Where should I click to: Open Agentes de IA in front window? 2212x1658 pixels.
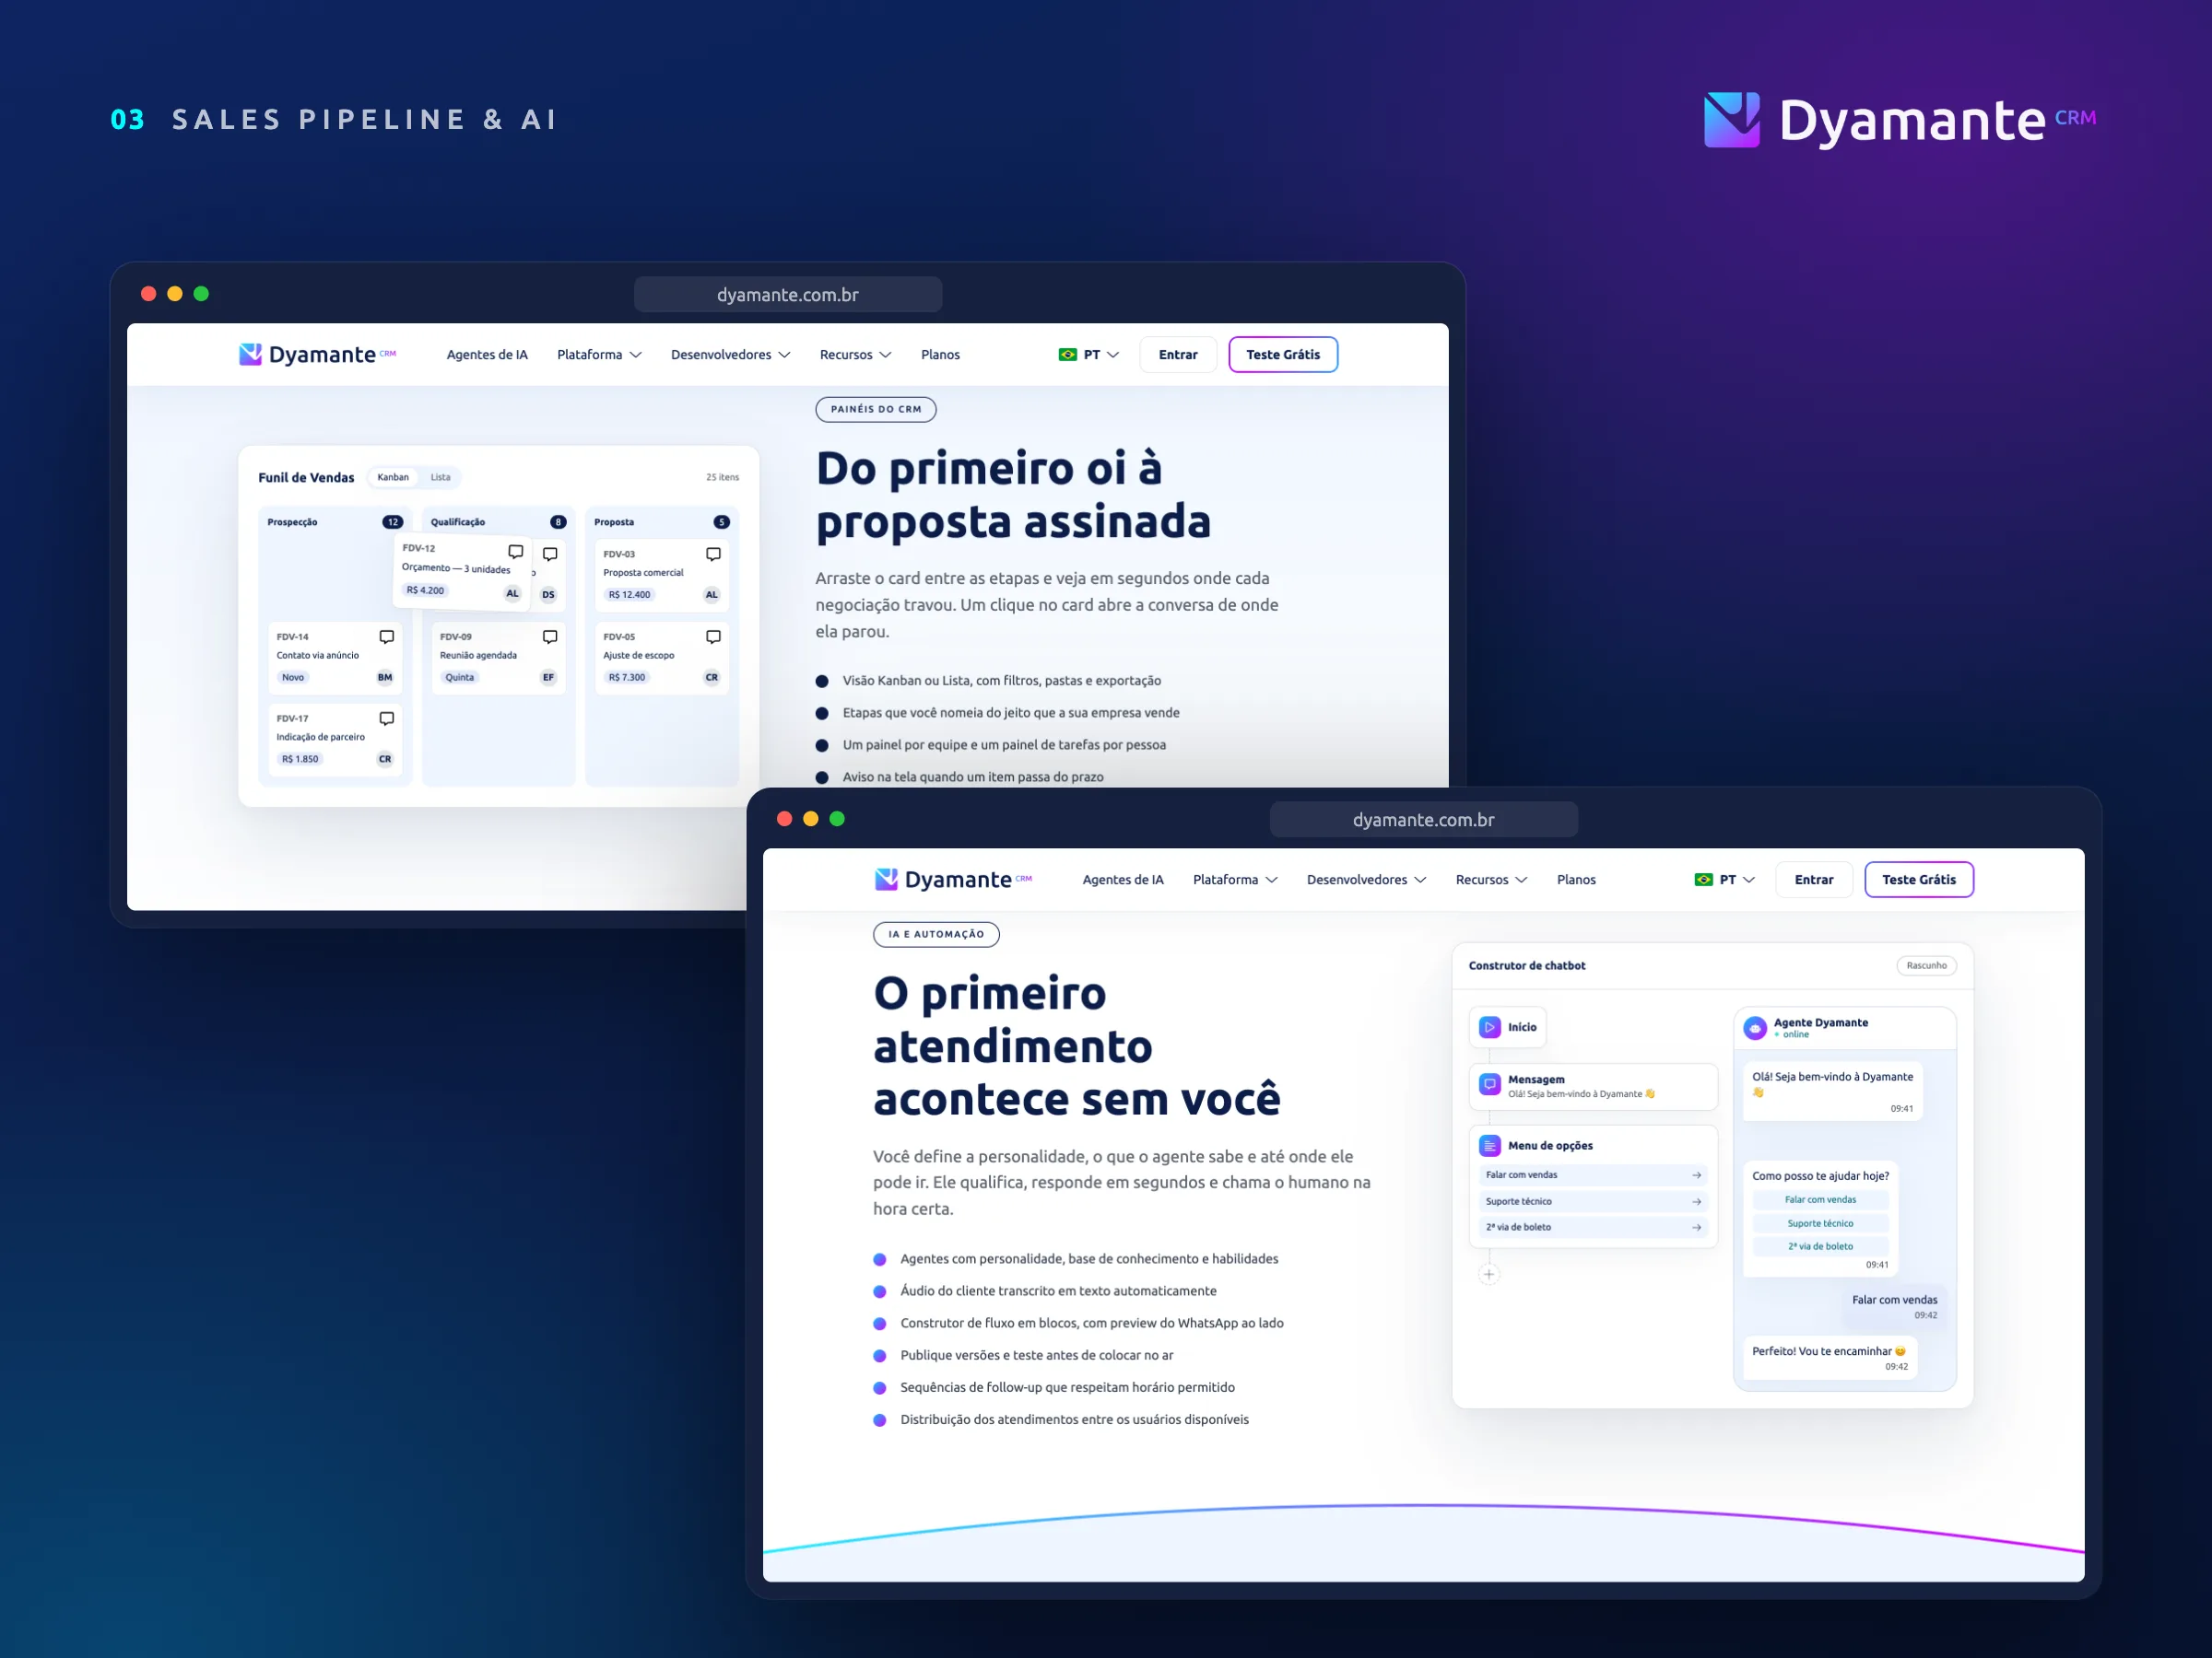1123,880
